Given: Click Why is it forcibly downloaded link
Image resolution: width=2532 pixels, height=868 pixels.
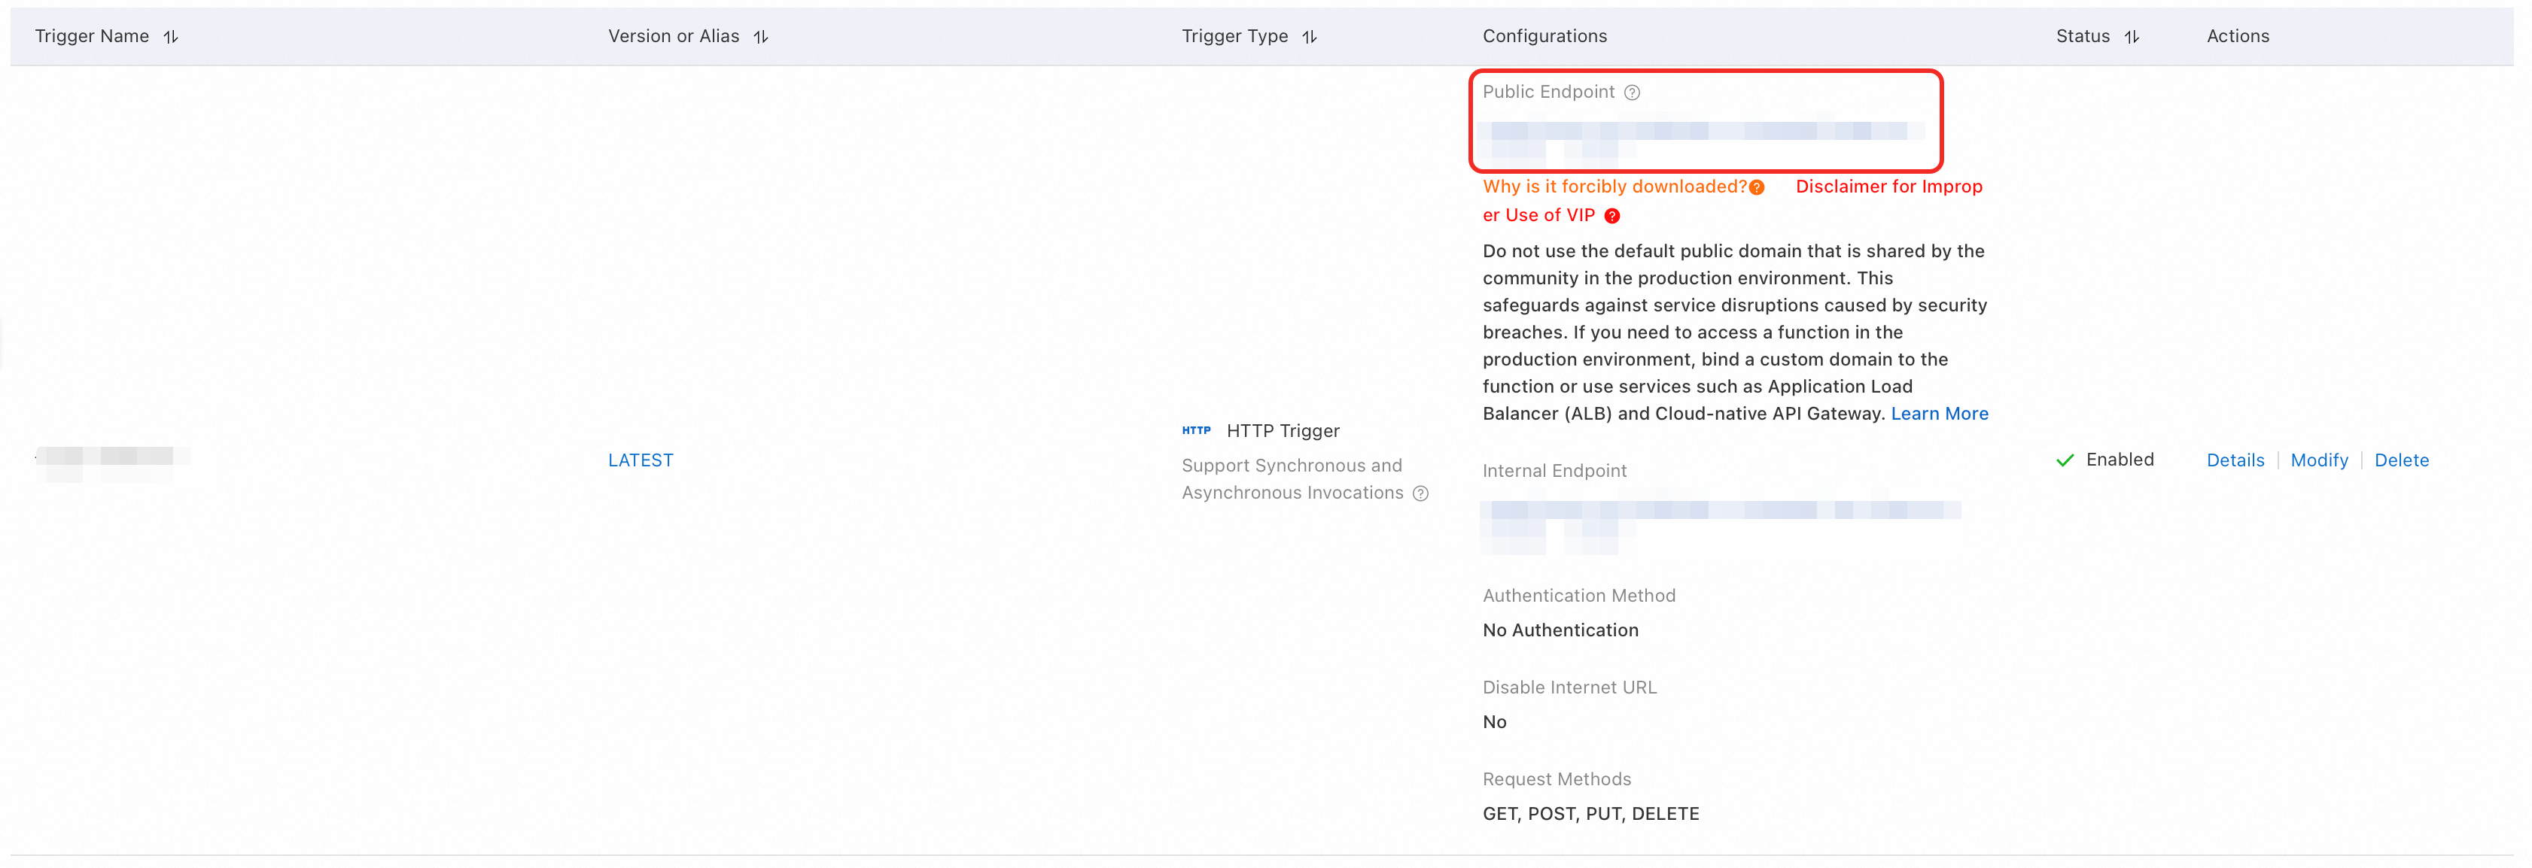Looking at the screenshot, I should 1614,187.
